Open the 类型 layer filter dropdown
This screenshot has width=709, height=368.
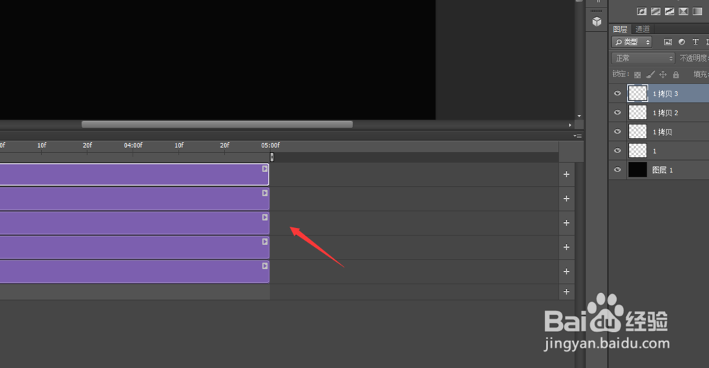(x=632, y=42)
